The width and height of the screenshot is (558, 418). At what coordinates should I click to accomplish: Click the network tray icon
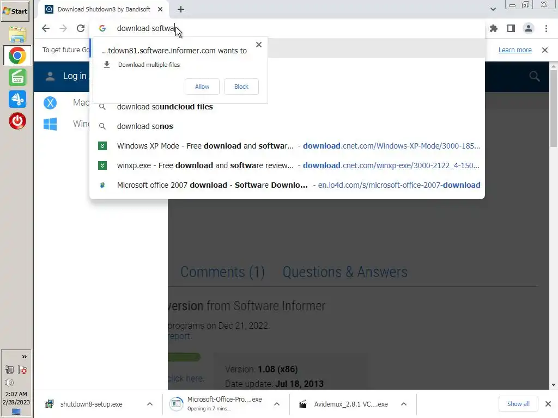9,370
